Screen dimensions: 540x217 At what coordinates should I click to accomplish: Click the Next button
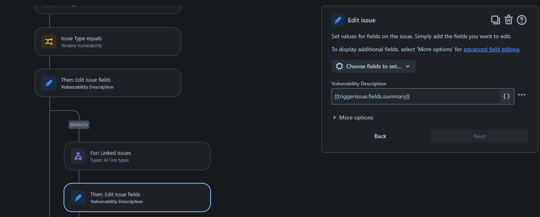(x=479, y=137)
